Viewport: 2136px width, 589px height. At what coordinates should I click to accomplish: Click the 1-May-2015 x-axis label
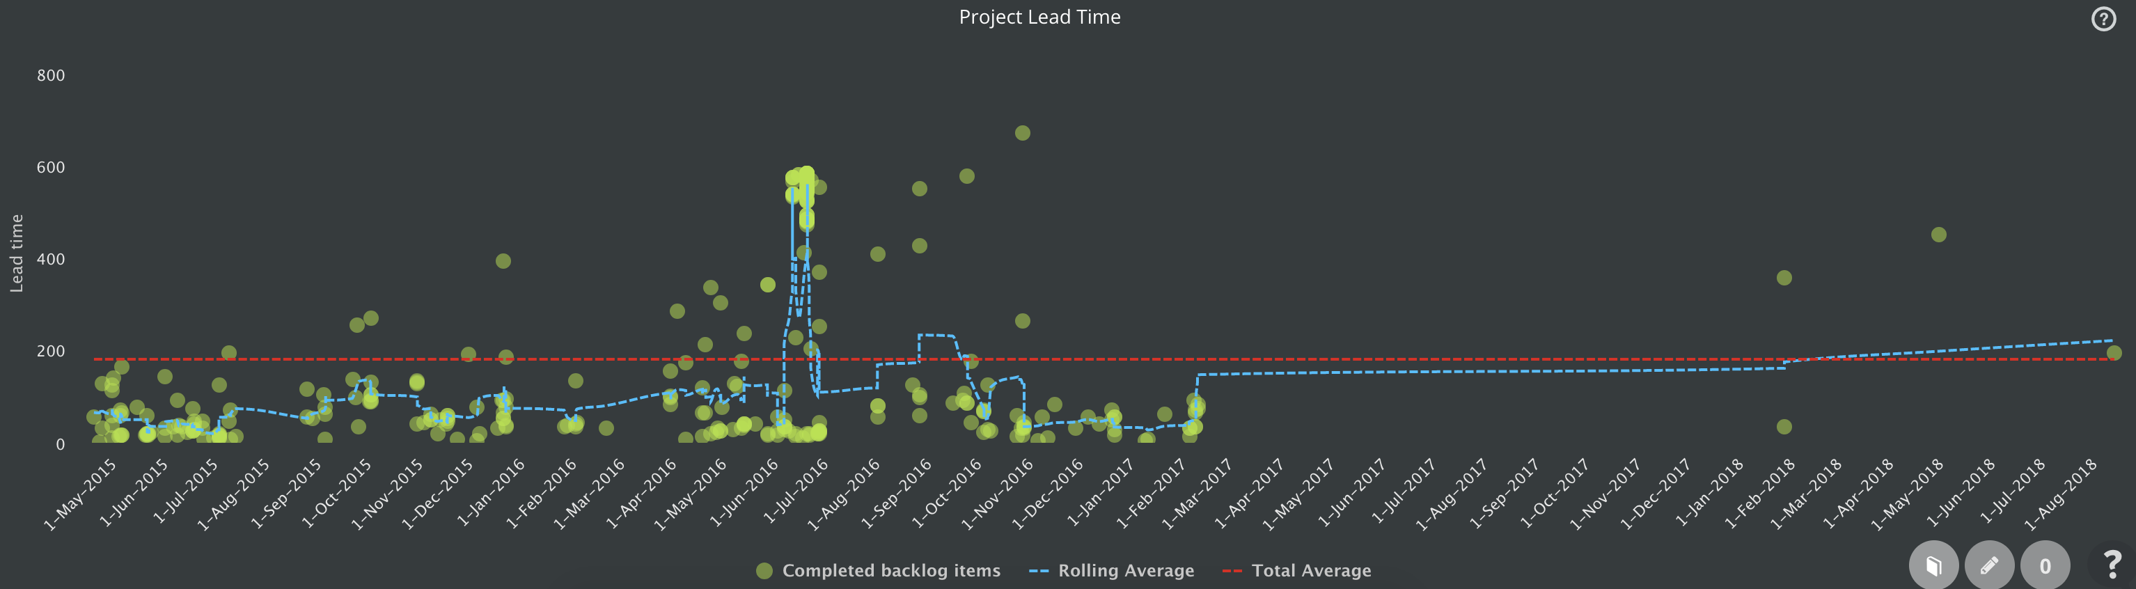[x=81, y=494]
